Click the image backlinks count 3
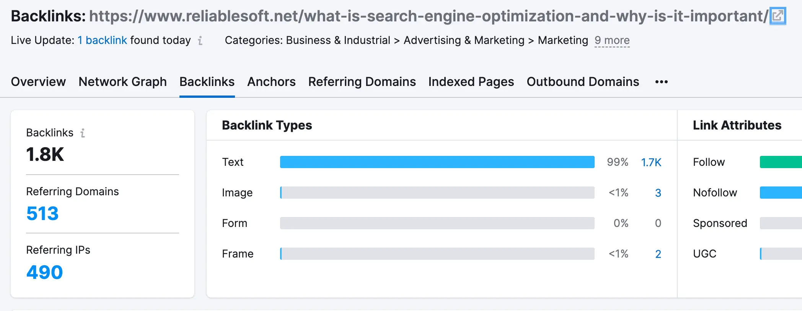 click(658, 193)
